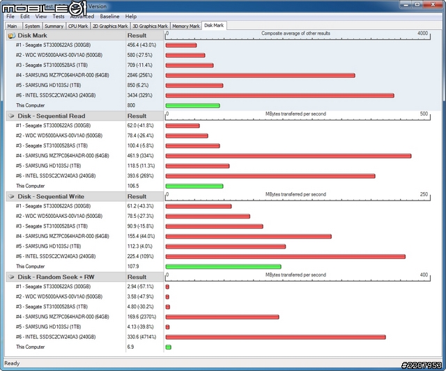This screenshot has width=446, height=371.
Task: Select This Computer read value 106.5
Action: [133, 186]
